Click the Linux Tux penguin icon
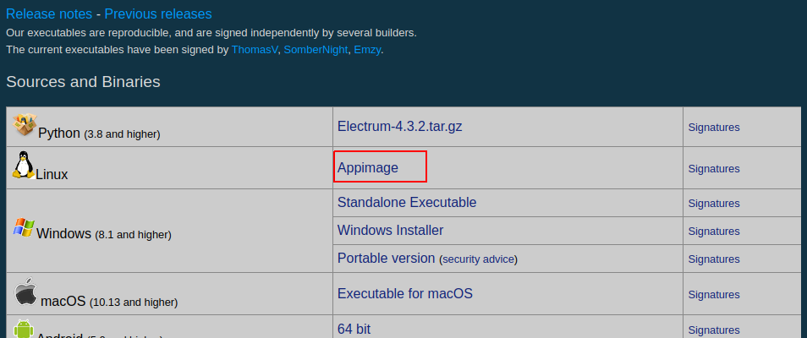 tap(23, 165)
